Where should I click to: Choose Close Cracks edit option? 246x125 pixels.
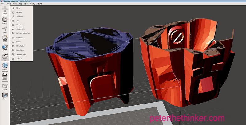[x=22, y=29]
